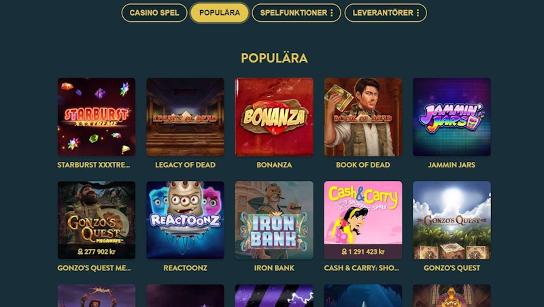
Task: Click the Jammin Jars game tile
Action: tap(452, 117)
